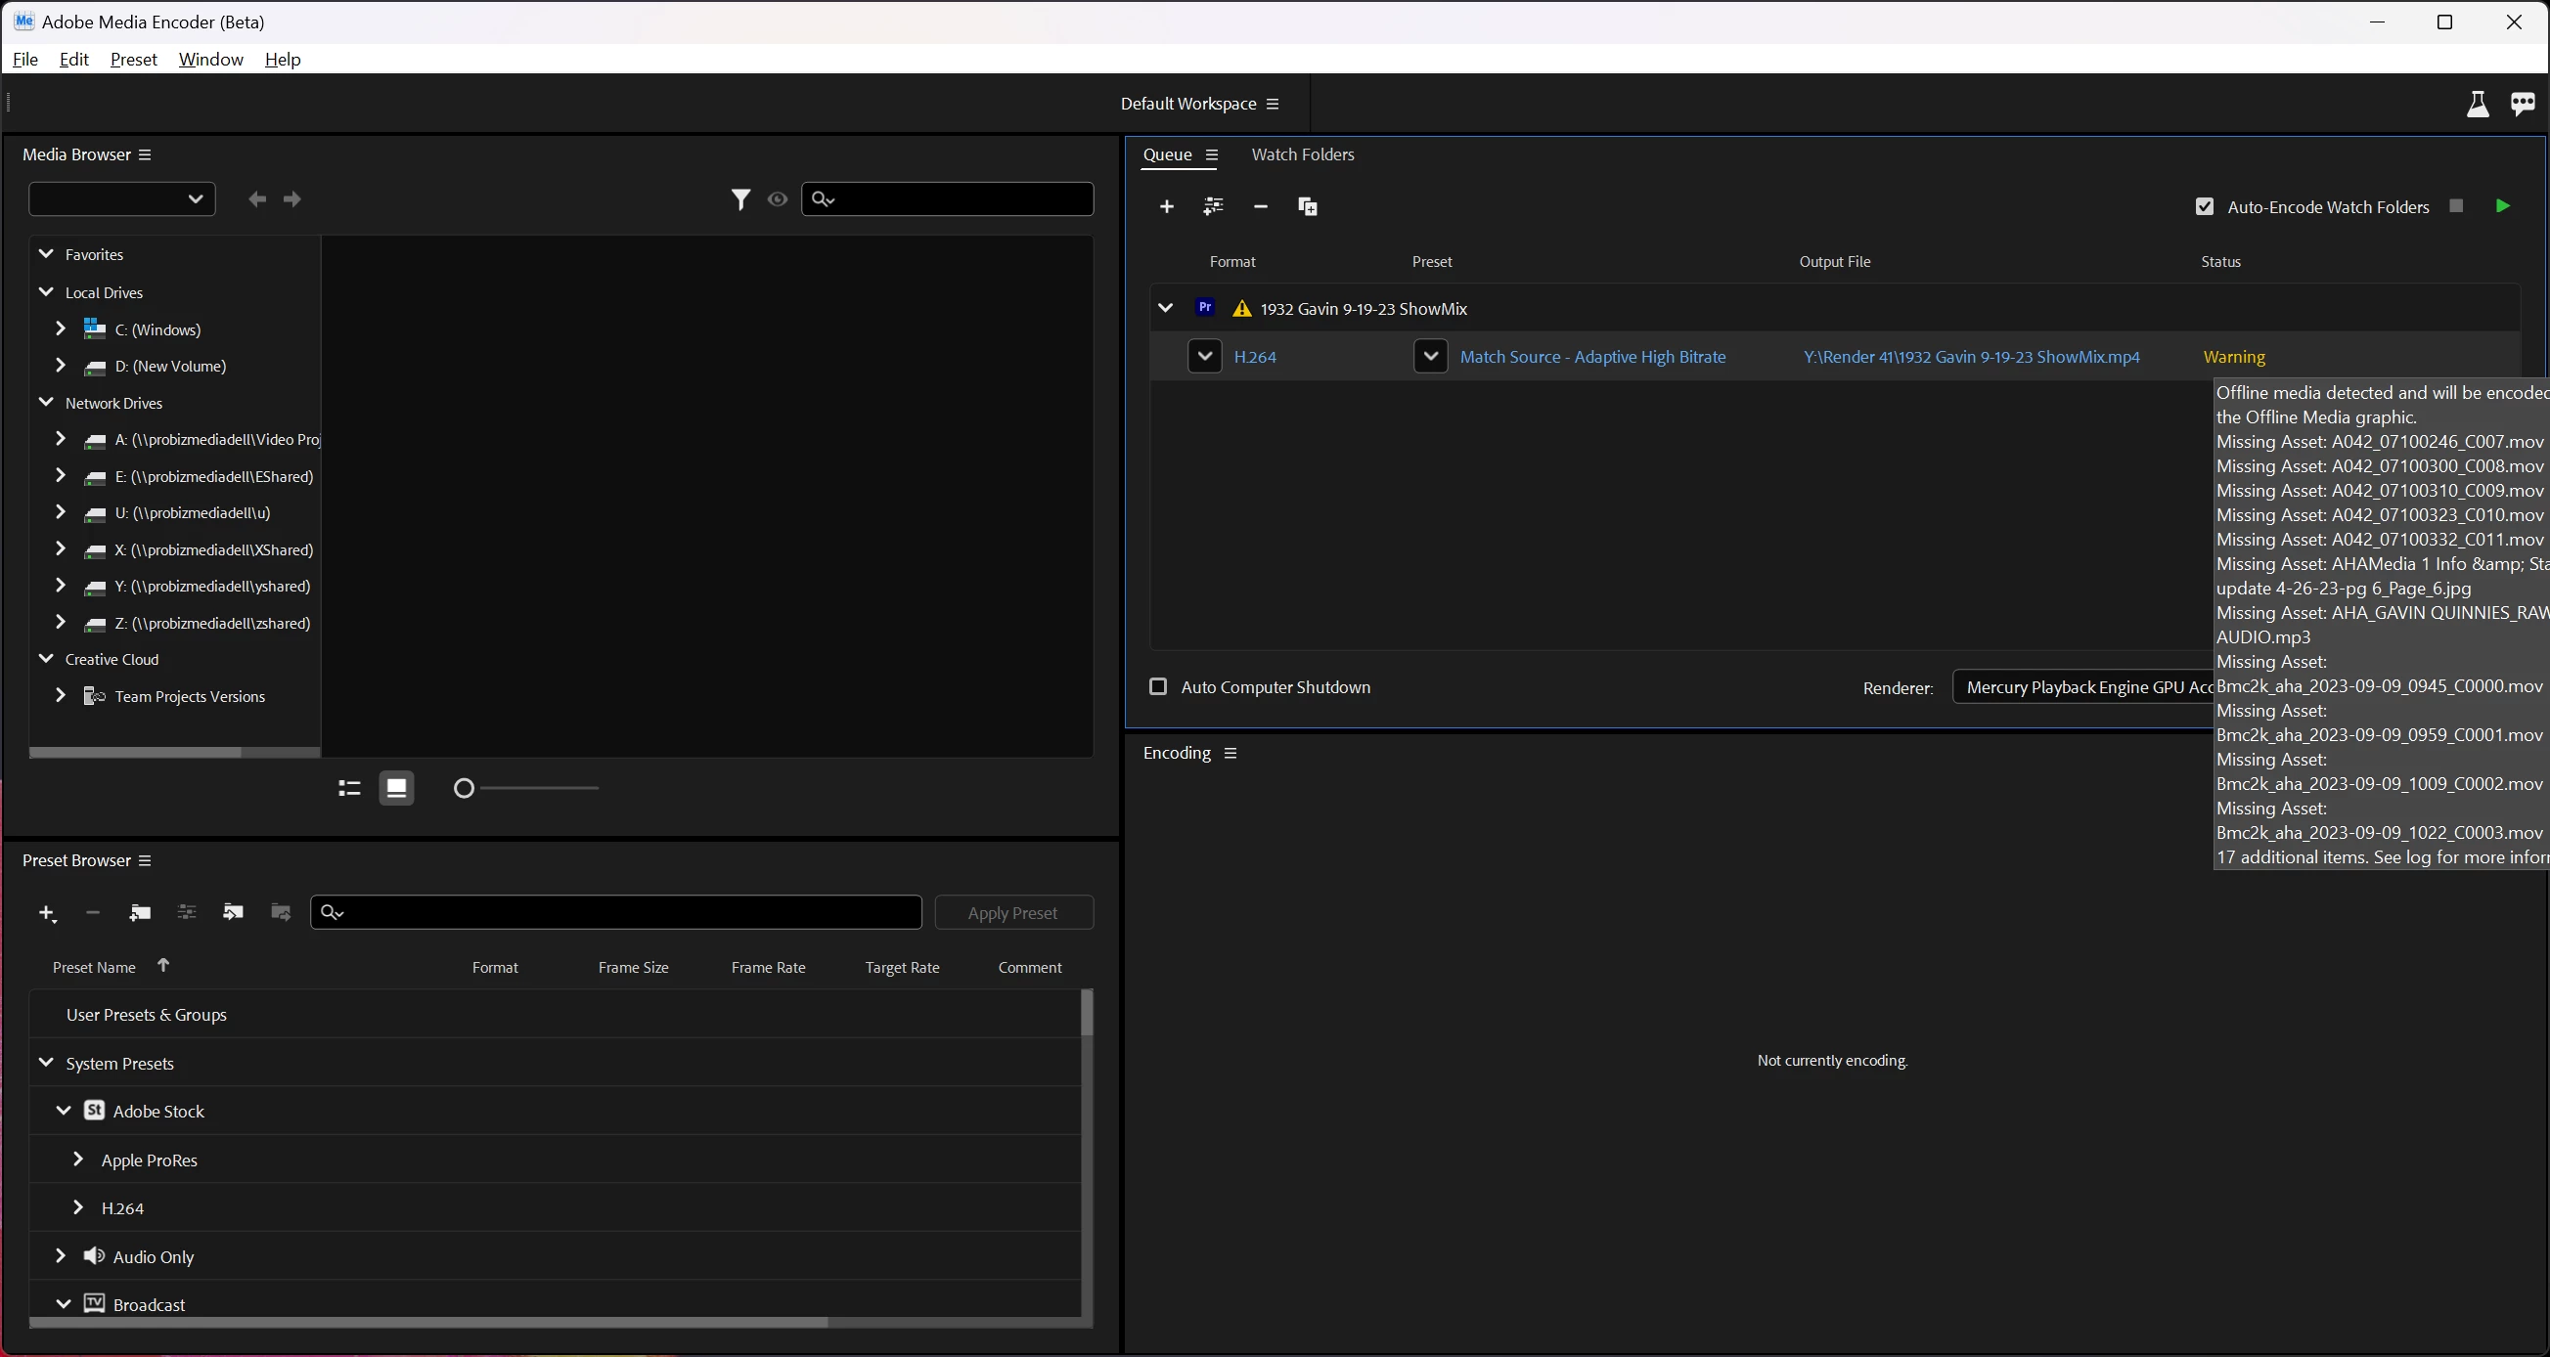
Task: Open the beta flask icon at top right
Action: point(2477,104)
